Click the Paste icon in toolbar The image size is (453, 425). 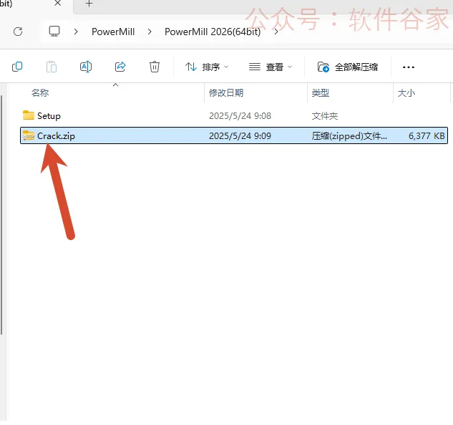pos(52,67)
